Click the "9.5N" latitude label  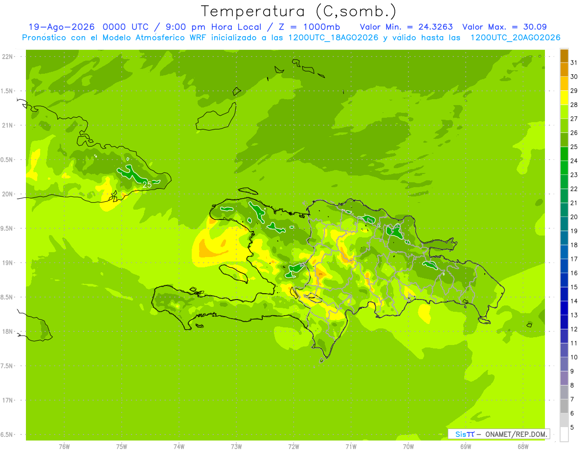(7, 229)
